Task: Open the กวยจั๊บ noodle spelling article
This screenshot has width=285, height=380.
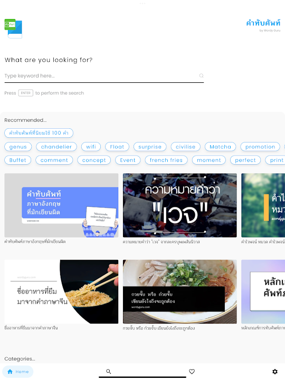Action: point(180,291)
